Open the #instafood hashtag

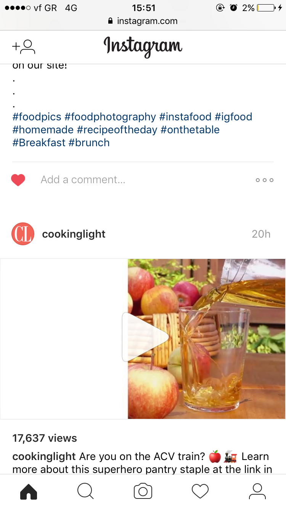(x=185, y=117)
